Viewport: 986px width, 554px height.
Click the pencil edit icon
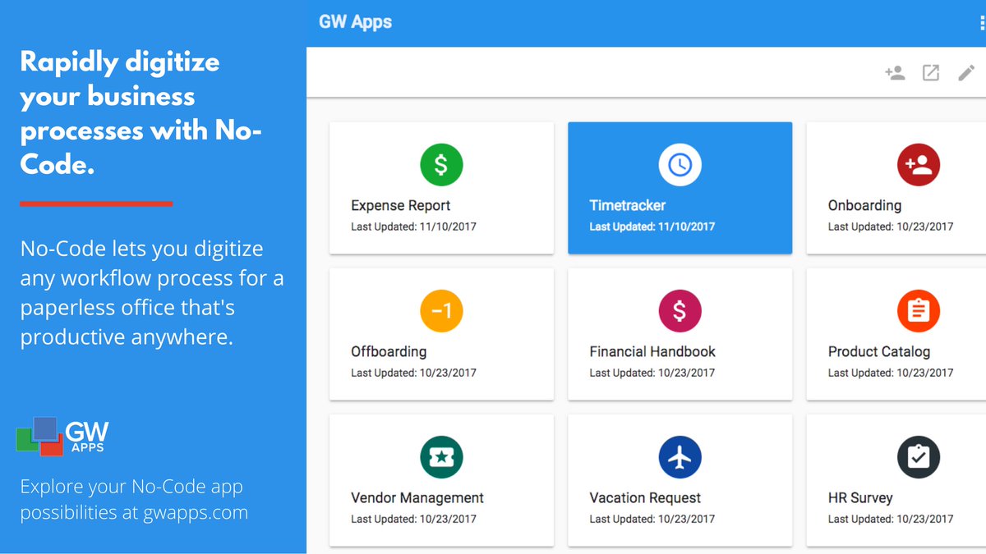coord(966,73)
